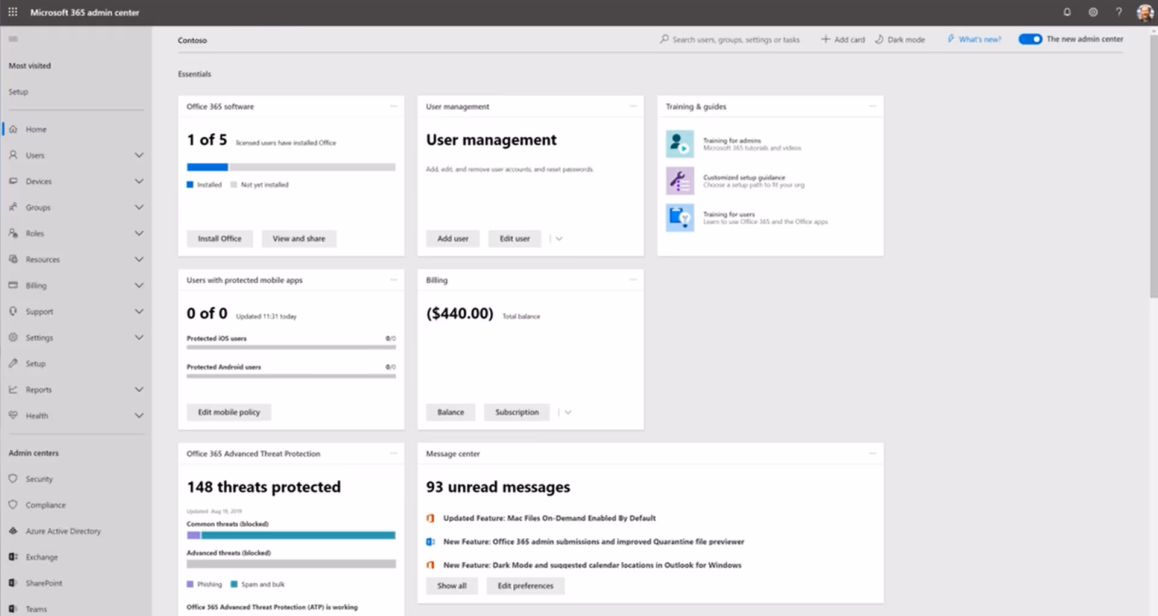Viewport: 1158px width, 616px height.
Task: Click the Exchange admin center icon
Action: pyautogui.click(x=13, y=557)
